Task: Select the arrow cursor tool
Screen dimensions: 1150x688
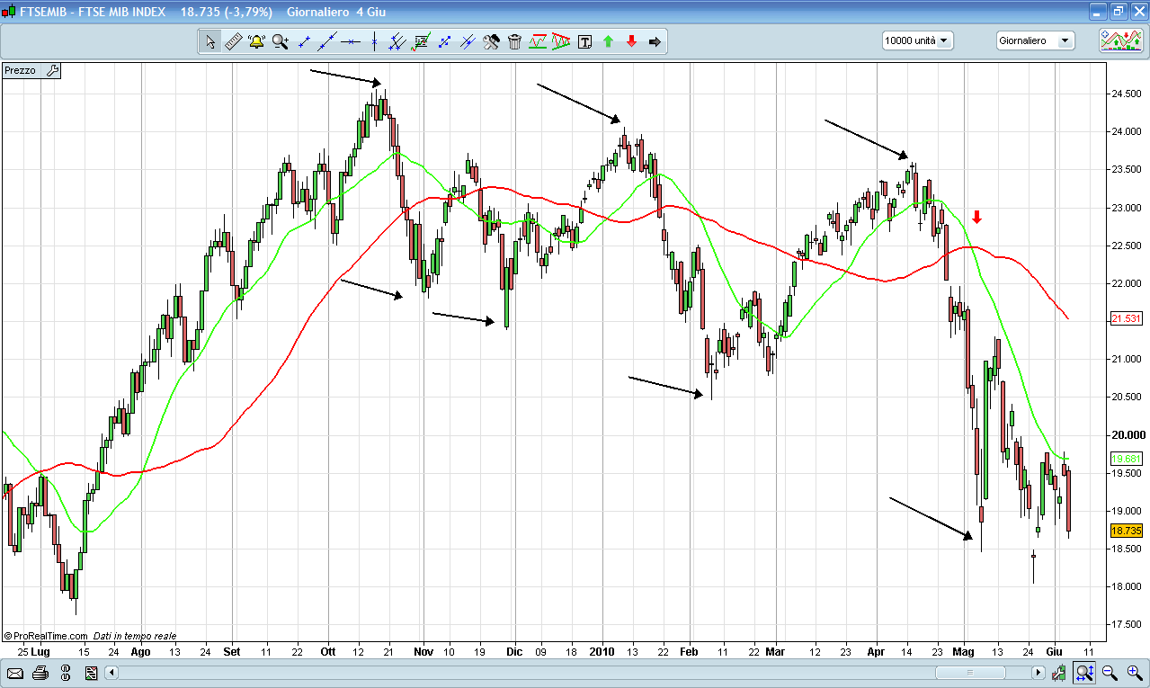Action: pyautogui.click(x=209, y=41)
